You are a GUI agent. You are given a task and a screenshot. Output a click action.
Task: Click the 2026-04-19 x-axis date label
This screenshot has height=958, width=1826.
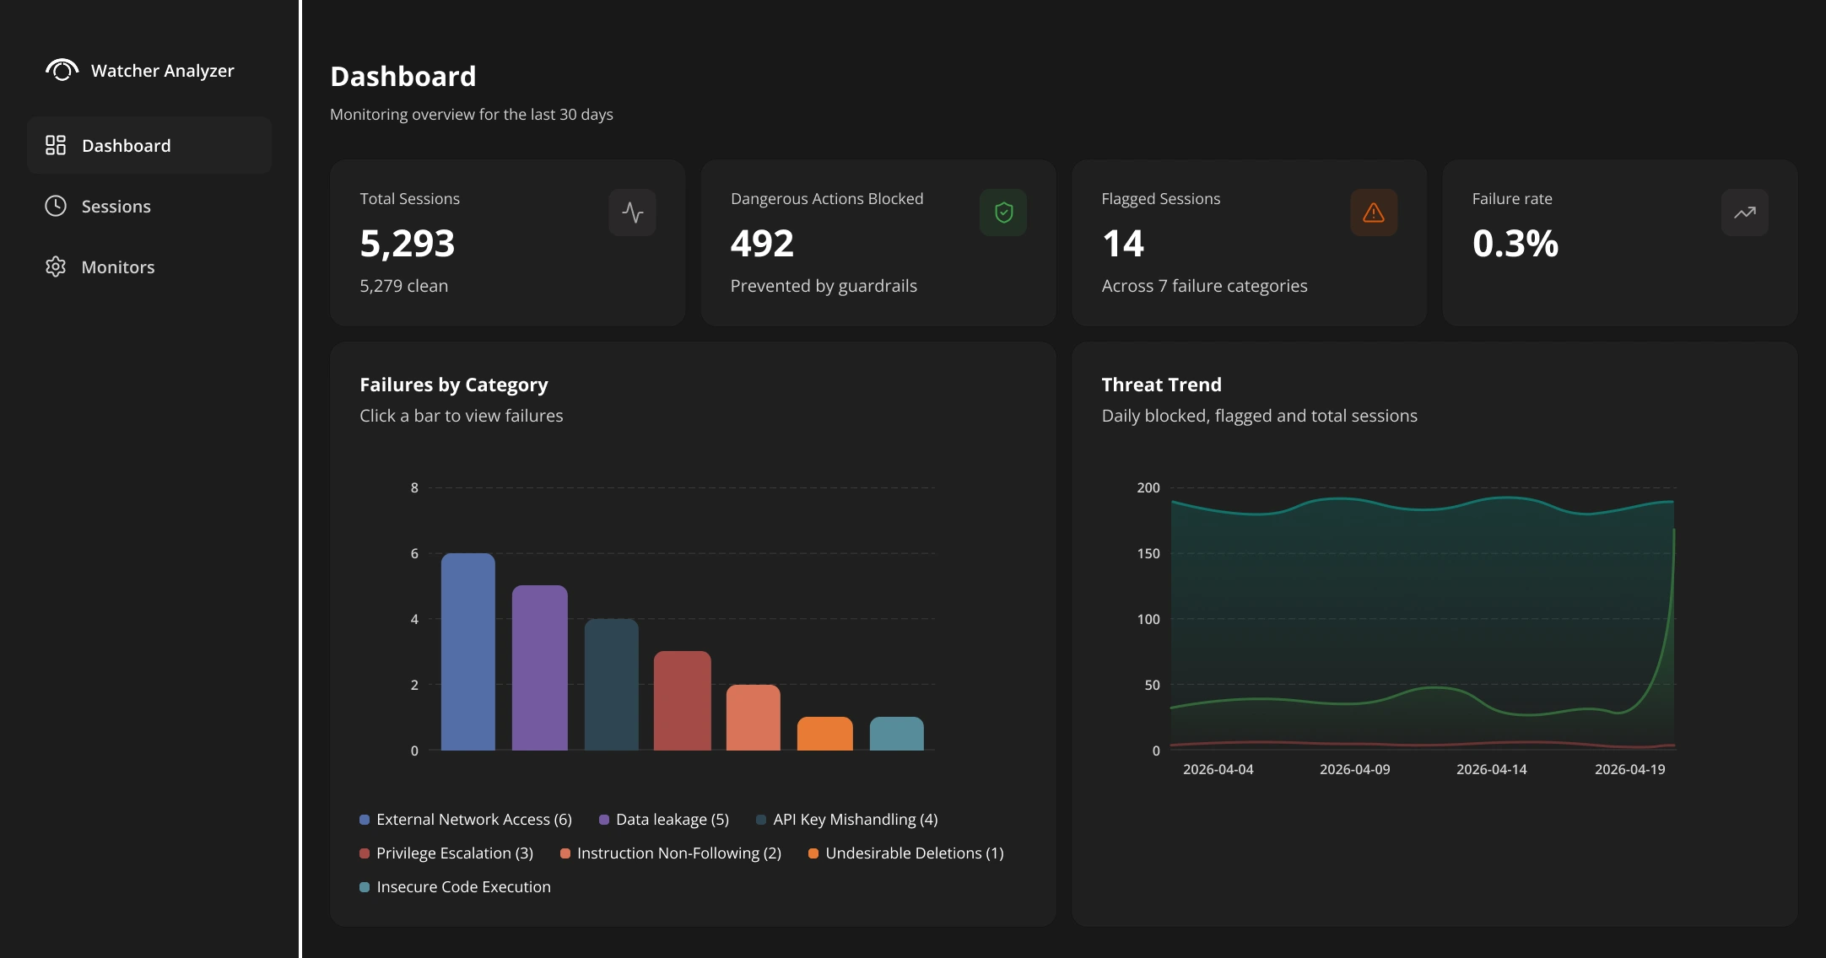[x=1630, y=769]
